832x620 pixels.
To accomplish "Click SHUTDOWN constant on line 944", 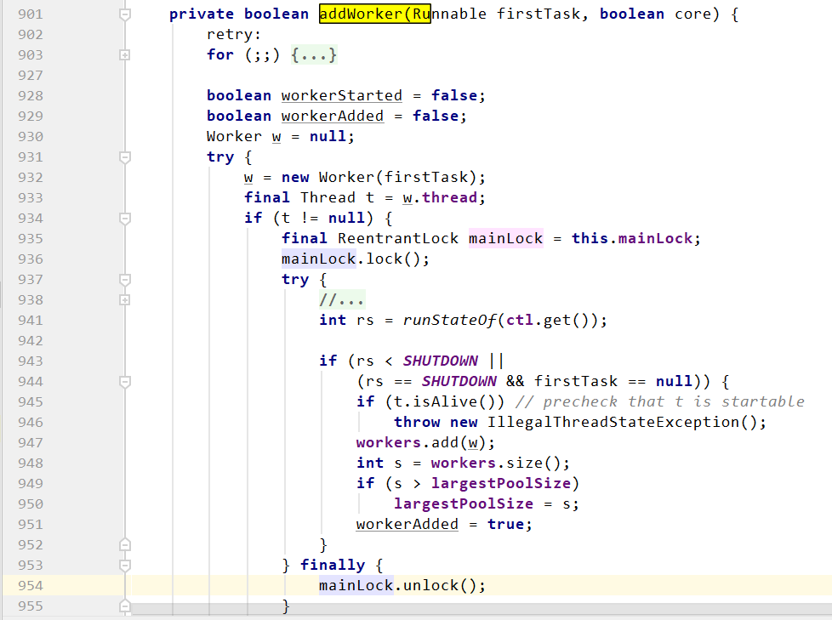I will (459, 382).
